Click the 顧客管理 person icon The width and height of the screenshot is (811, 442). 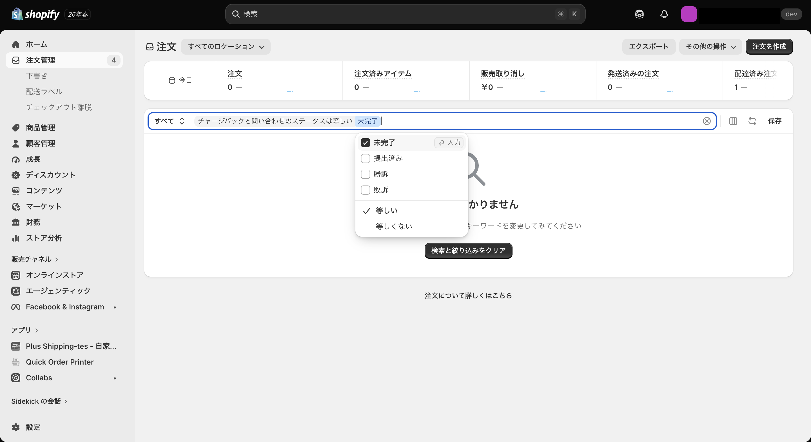click(x=16, y=143)
